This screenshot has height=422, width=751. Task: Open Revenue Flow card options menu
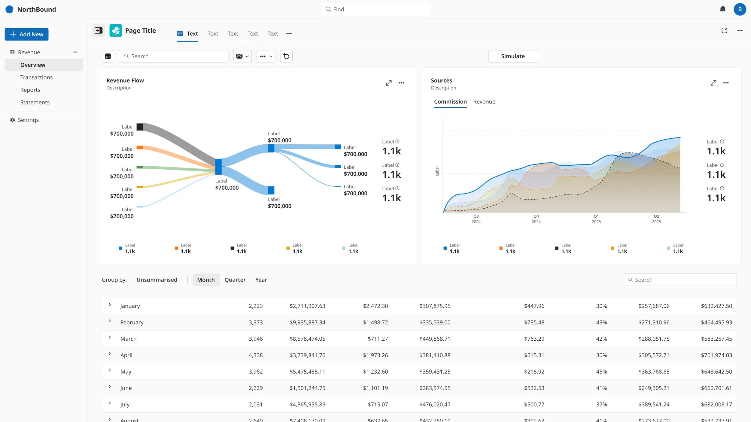tap(401, 83)
